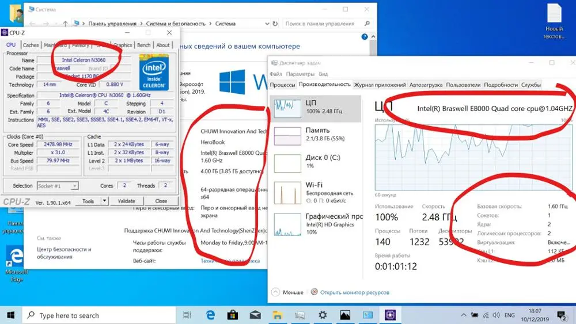This screenshot has height=324, width=576.
Task: Open Task View from the taskbar
Action: [x=187, y=315]
